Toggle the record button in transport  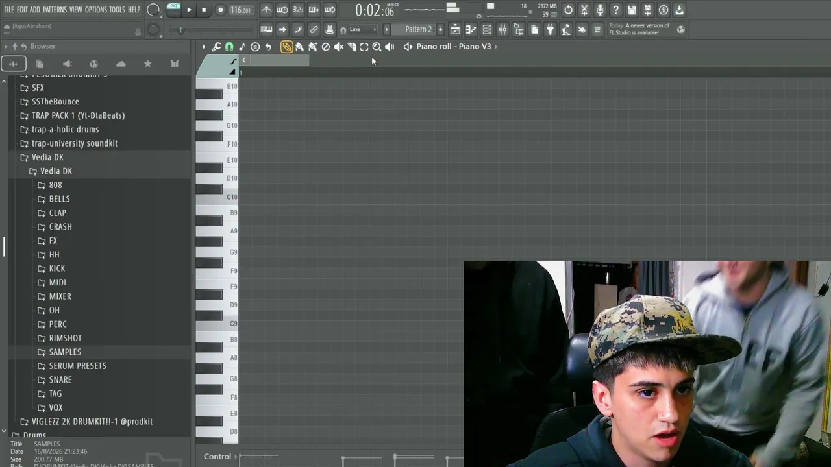tap(220, 10)
